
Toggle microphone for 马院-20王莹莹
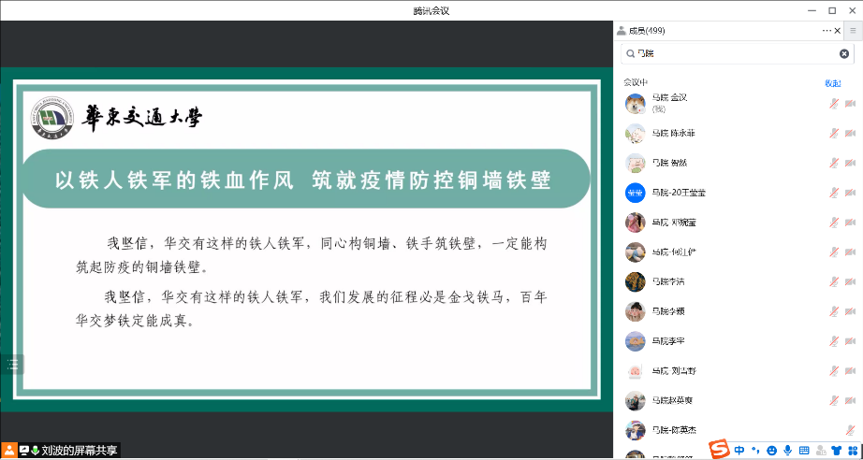833,193
